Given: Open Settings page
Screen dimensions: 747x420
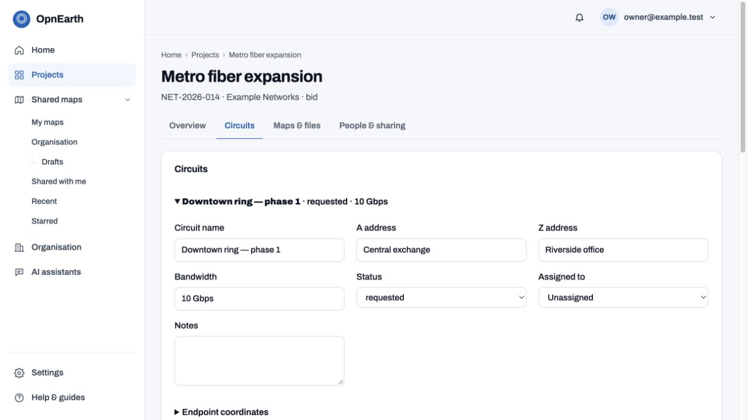Looking at the screenshot, I should click(x=72, y=373).
